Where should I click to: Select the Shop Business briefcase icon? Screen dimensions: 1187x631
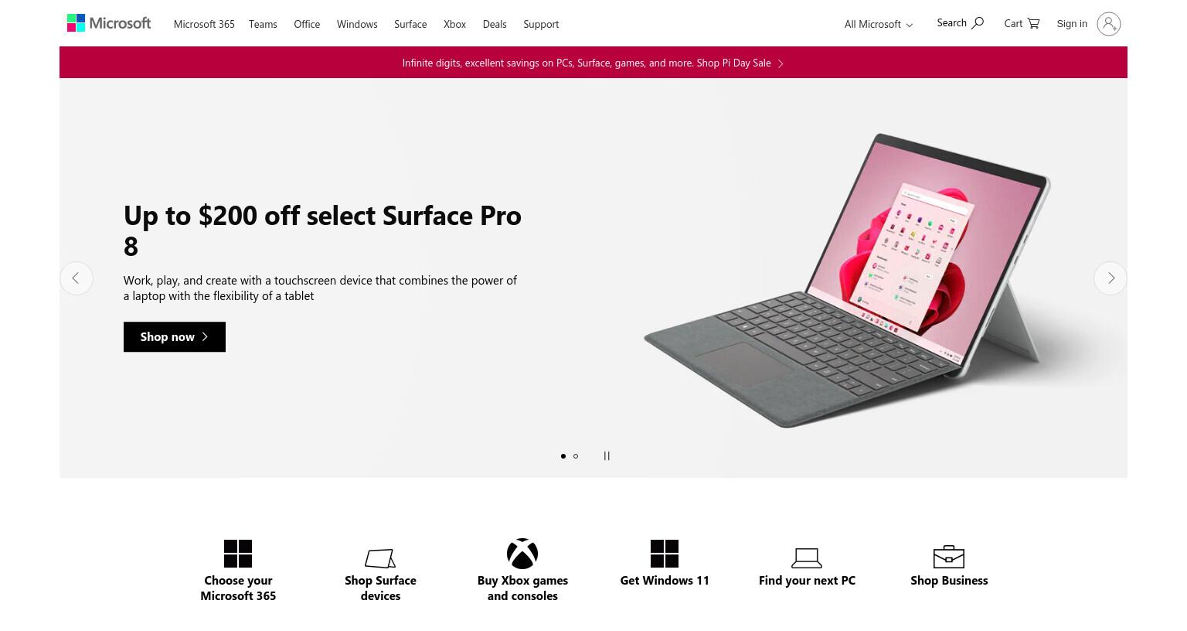pyautogui.click(x=949, y=557)
